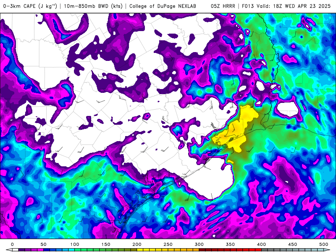Click the 05Z HRRR model run label
Screen dimensions: 336x252
pos(223,6)
